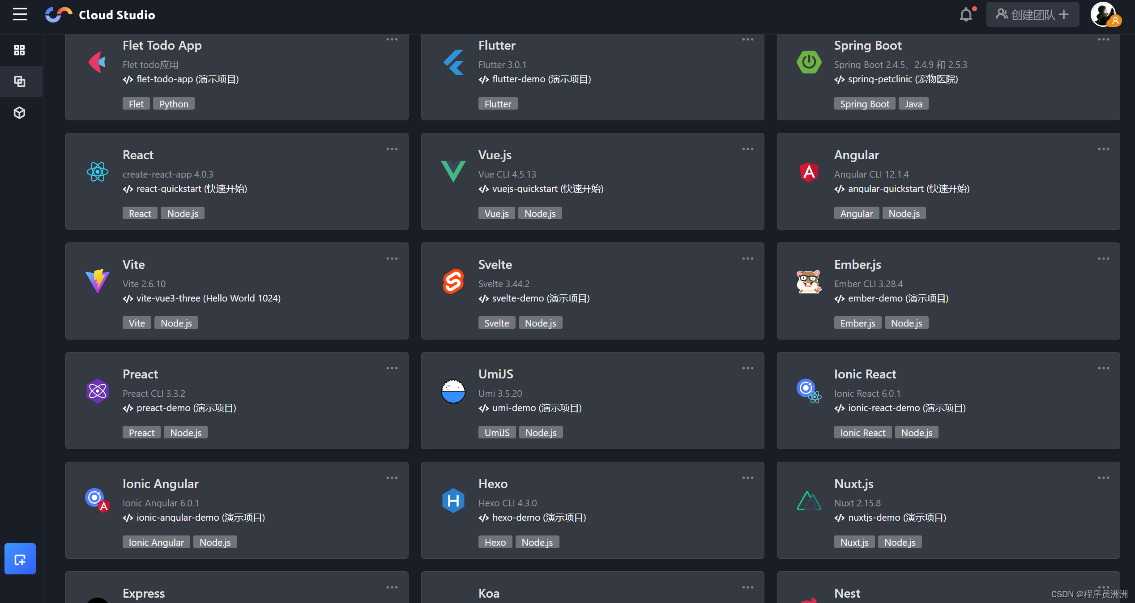
Task: Open the flutter-demo project link
Action: click(x=535, y=79)
